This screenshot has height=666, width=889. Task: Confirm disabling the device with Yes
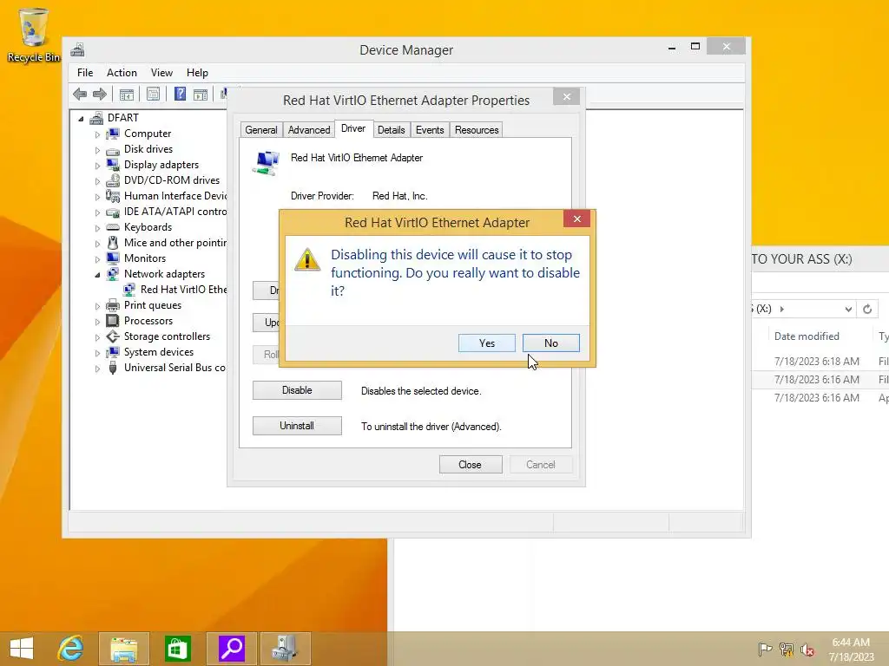pos(487,343)
